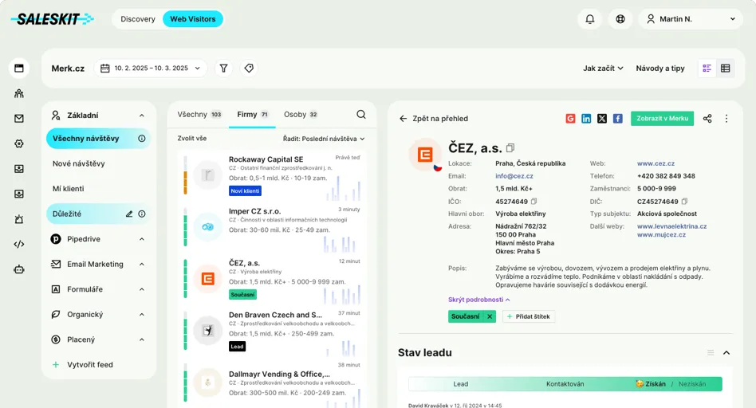The height and width of the screenshot is (408, 756).
Task: Open the envelope mail sidebar icon
Action: (x=19, y=119)
